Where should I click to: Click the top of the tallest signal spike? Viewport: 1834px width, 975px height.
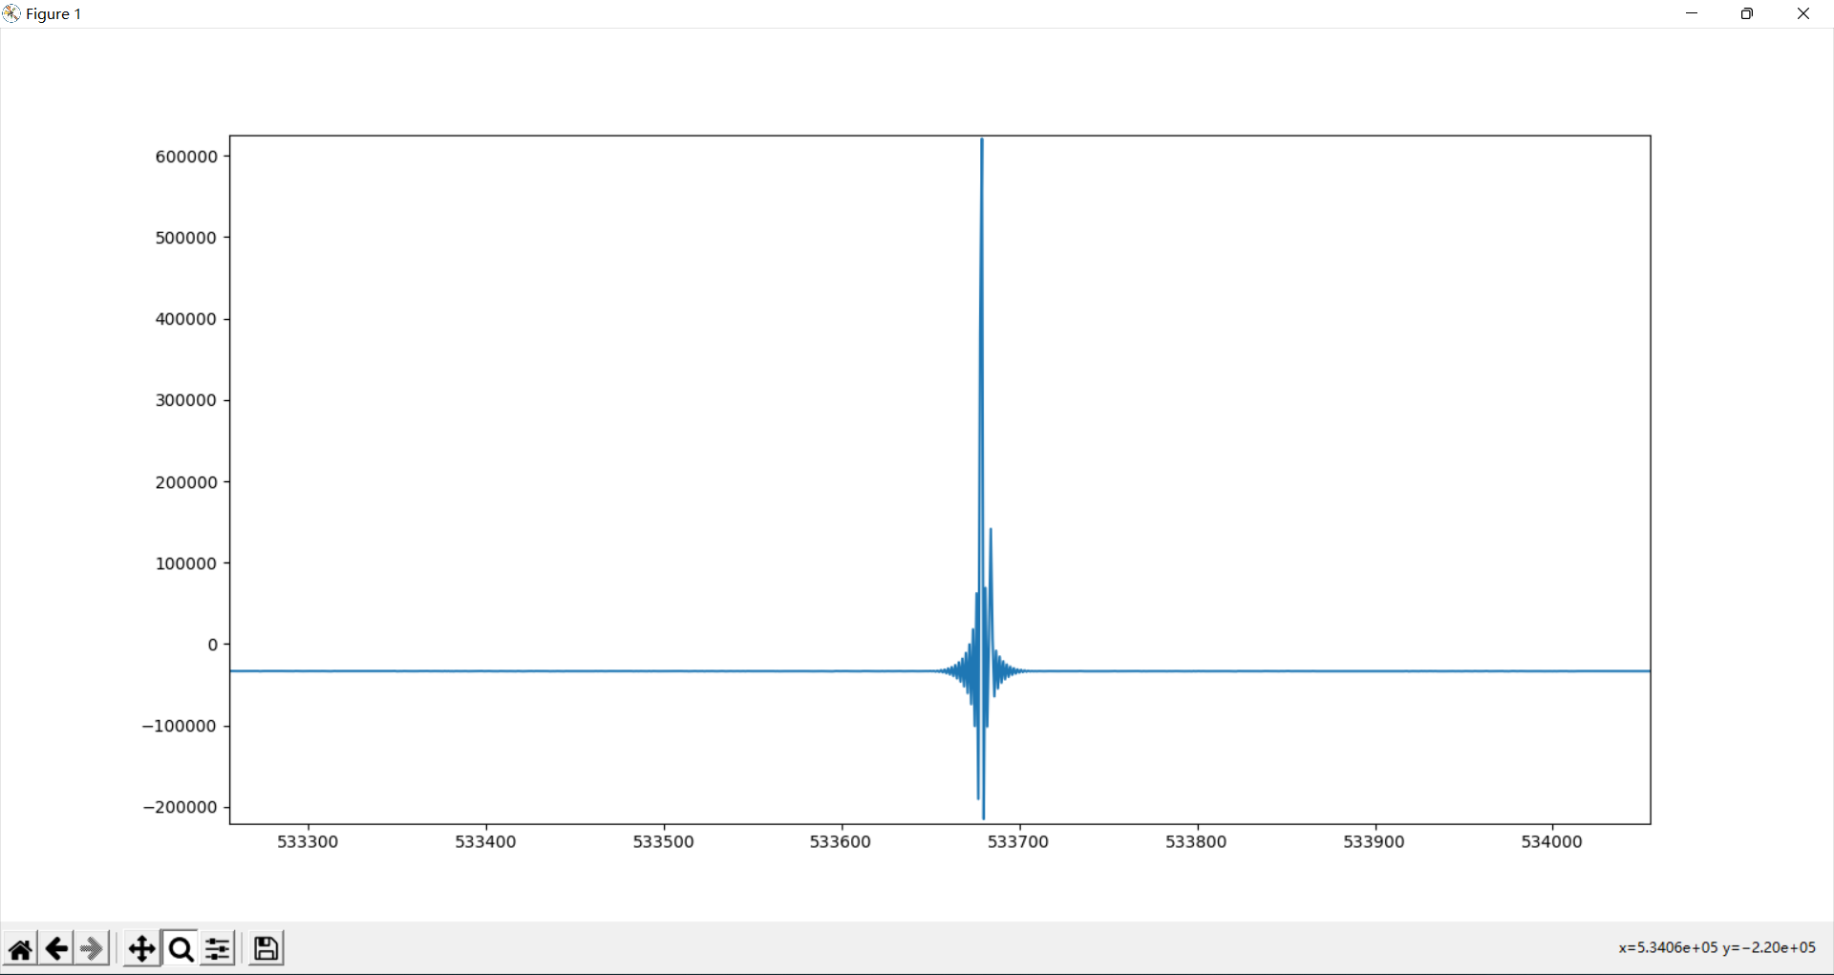(x=982, y=140)
